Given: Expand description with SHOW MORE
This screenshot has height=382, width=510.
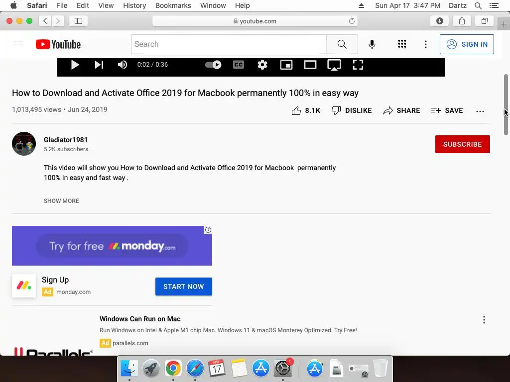Looking at the screenshot, I should 61,201.
